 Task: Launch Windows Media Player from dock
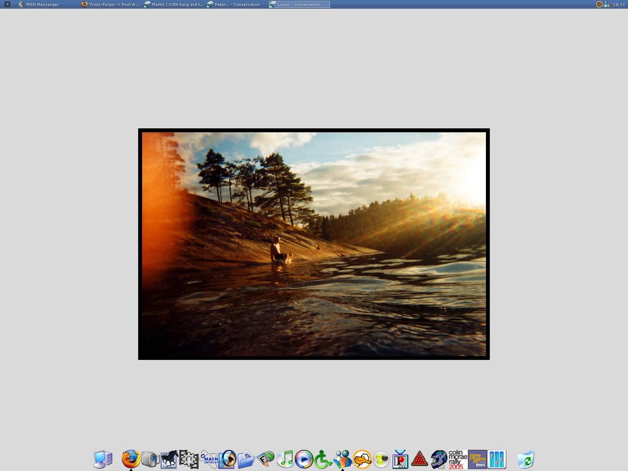tap(304, 459)
